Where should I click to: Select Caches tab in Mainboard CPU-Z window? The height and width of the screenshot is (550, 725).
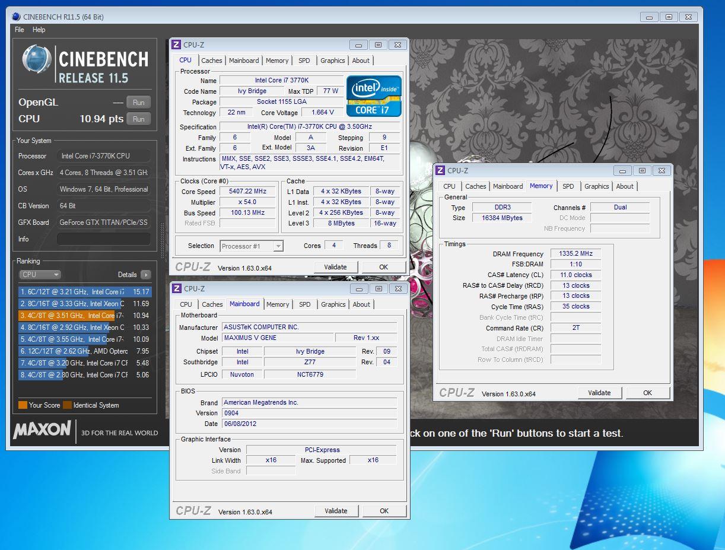click(212, 304)
